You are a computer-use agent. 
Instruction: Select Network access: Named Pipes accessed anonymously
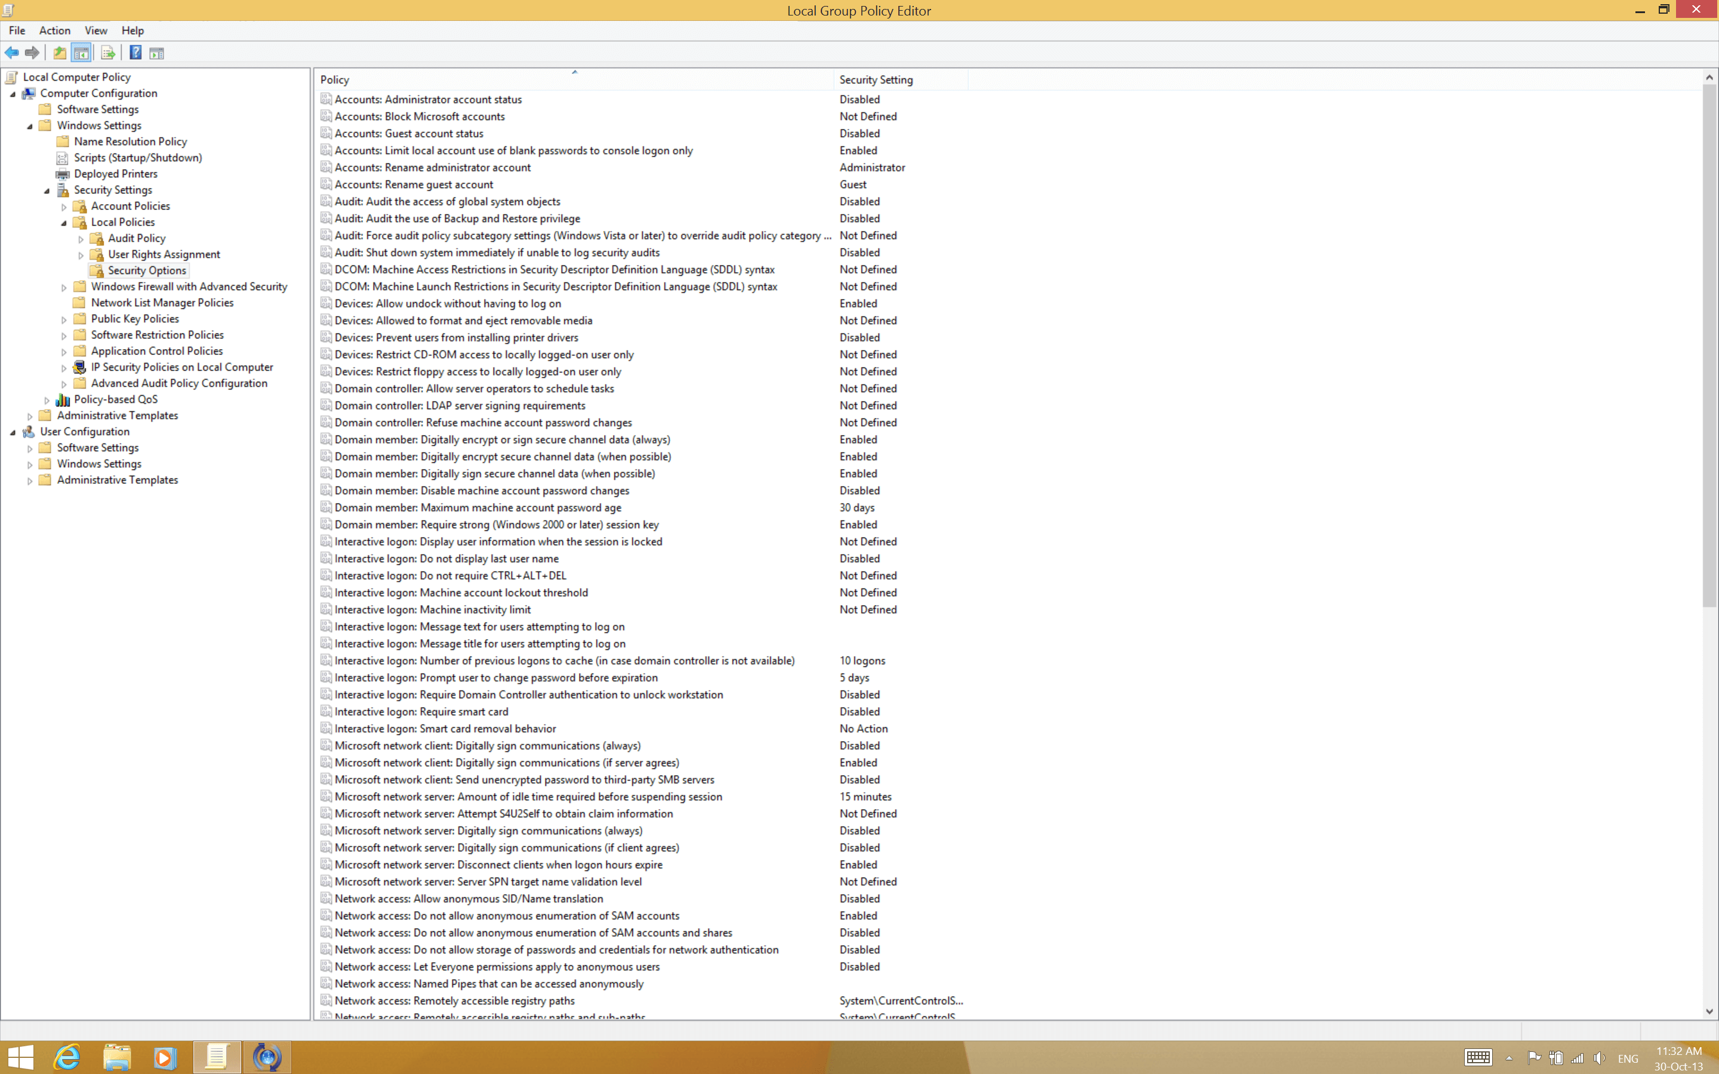coord(489,984)
